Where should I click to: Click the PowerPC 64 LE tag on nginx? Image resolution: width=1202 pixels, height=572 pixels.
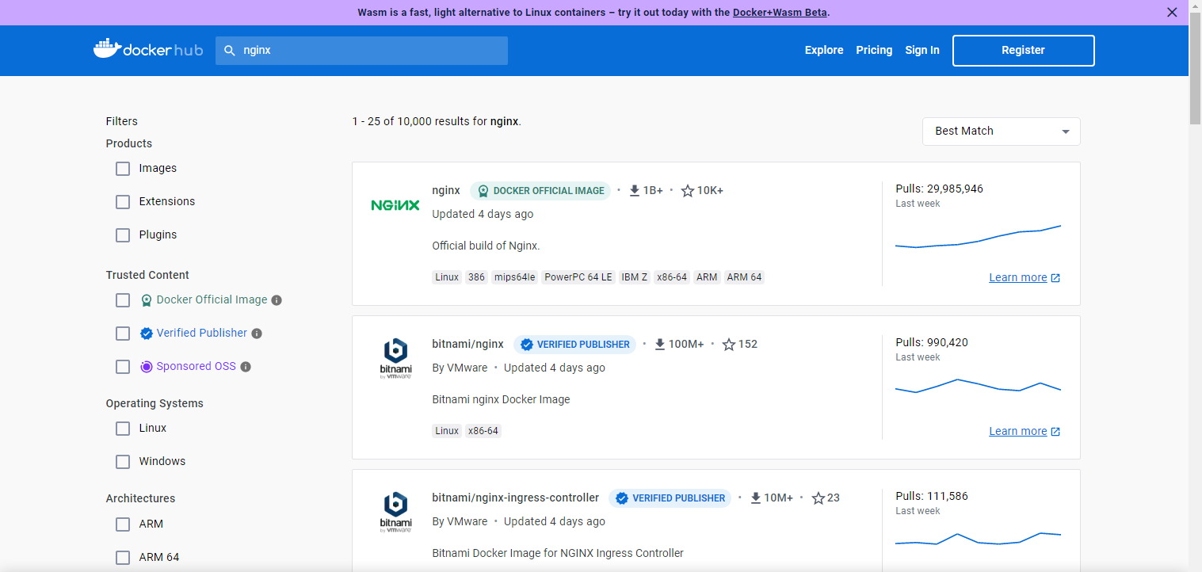(578, 277)
